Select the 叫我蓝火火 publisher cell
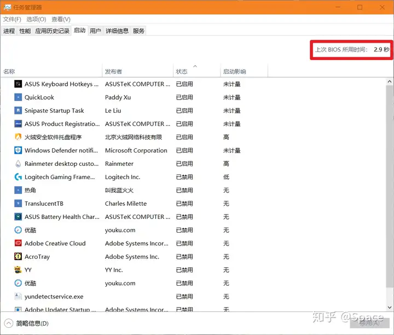 tap(119, 190)
